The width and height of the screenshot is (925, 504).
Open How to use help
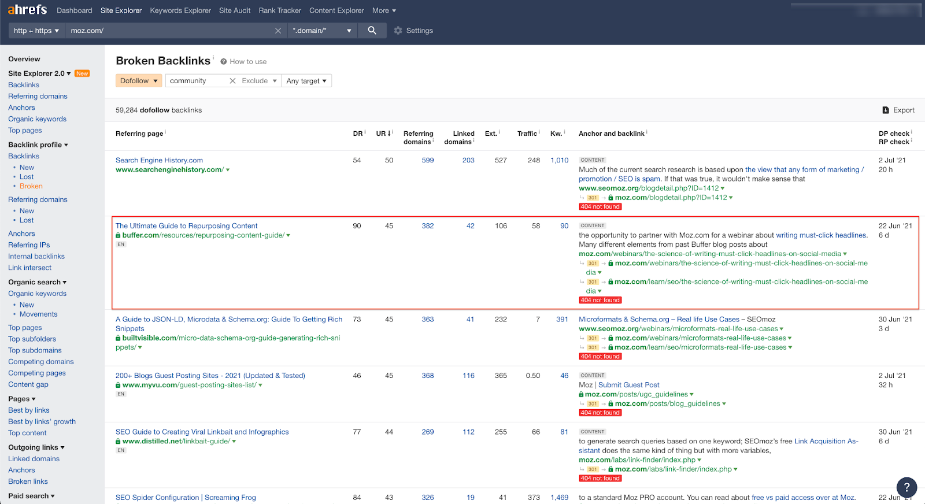click(243, 62)
